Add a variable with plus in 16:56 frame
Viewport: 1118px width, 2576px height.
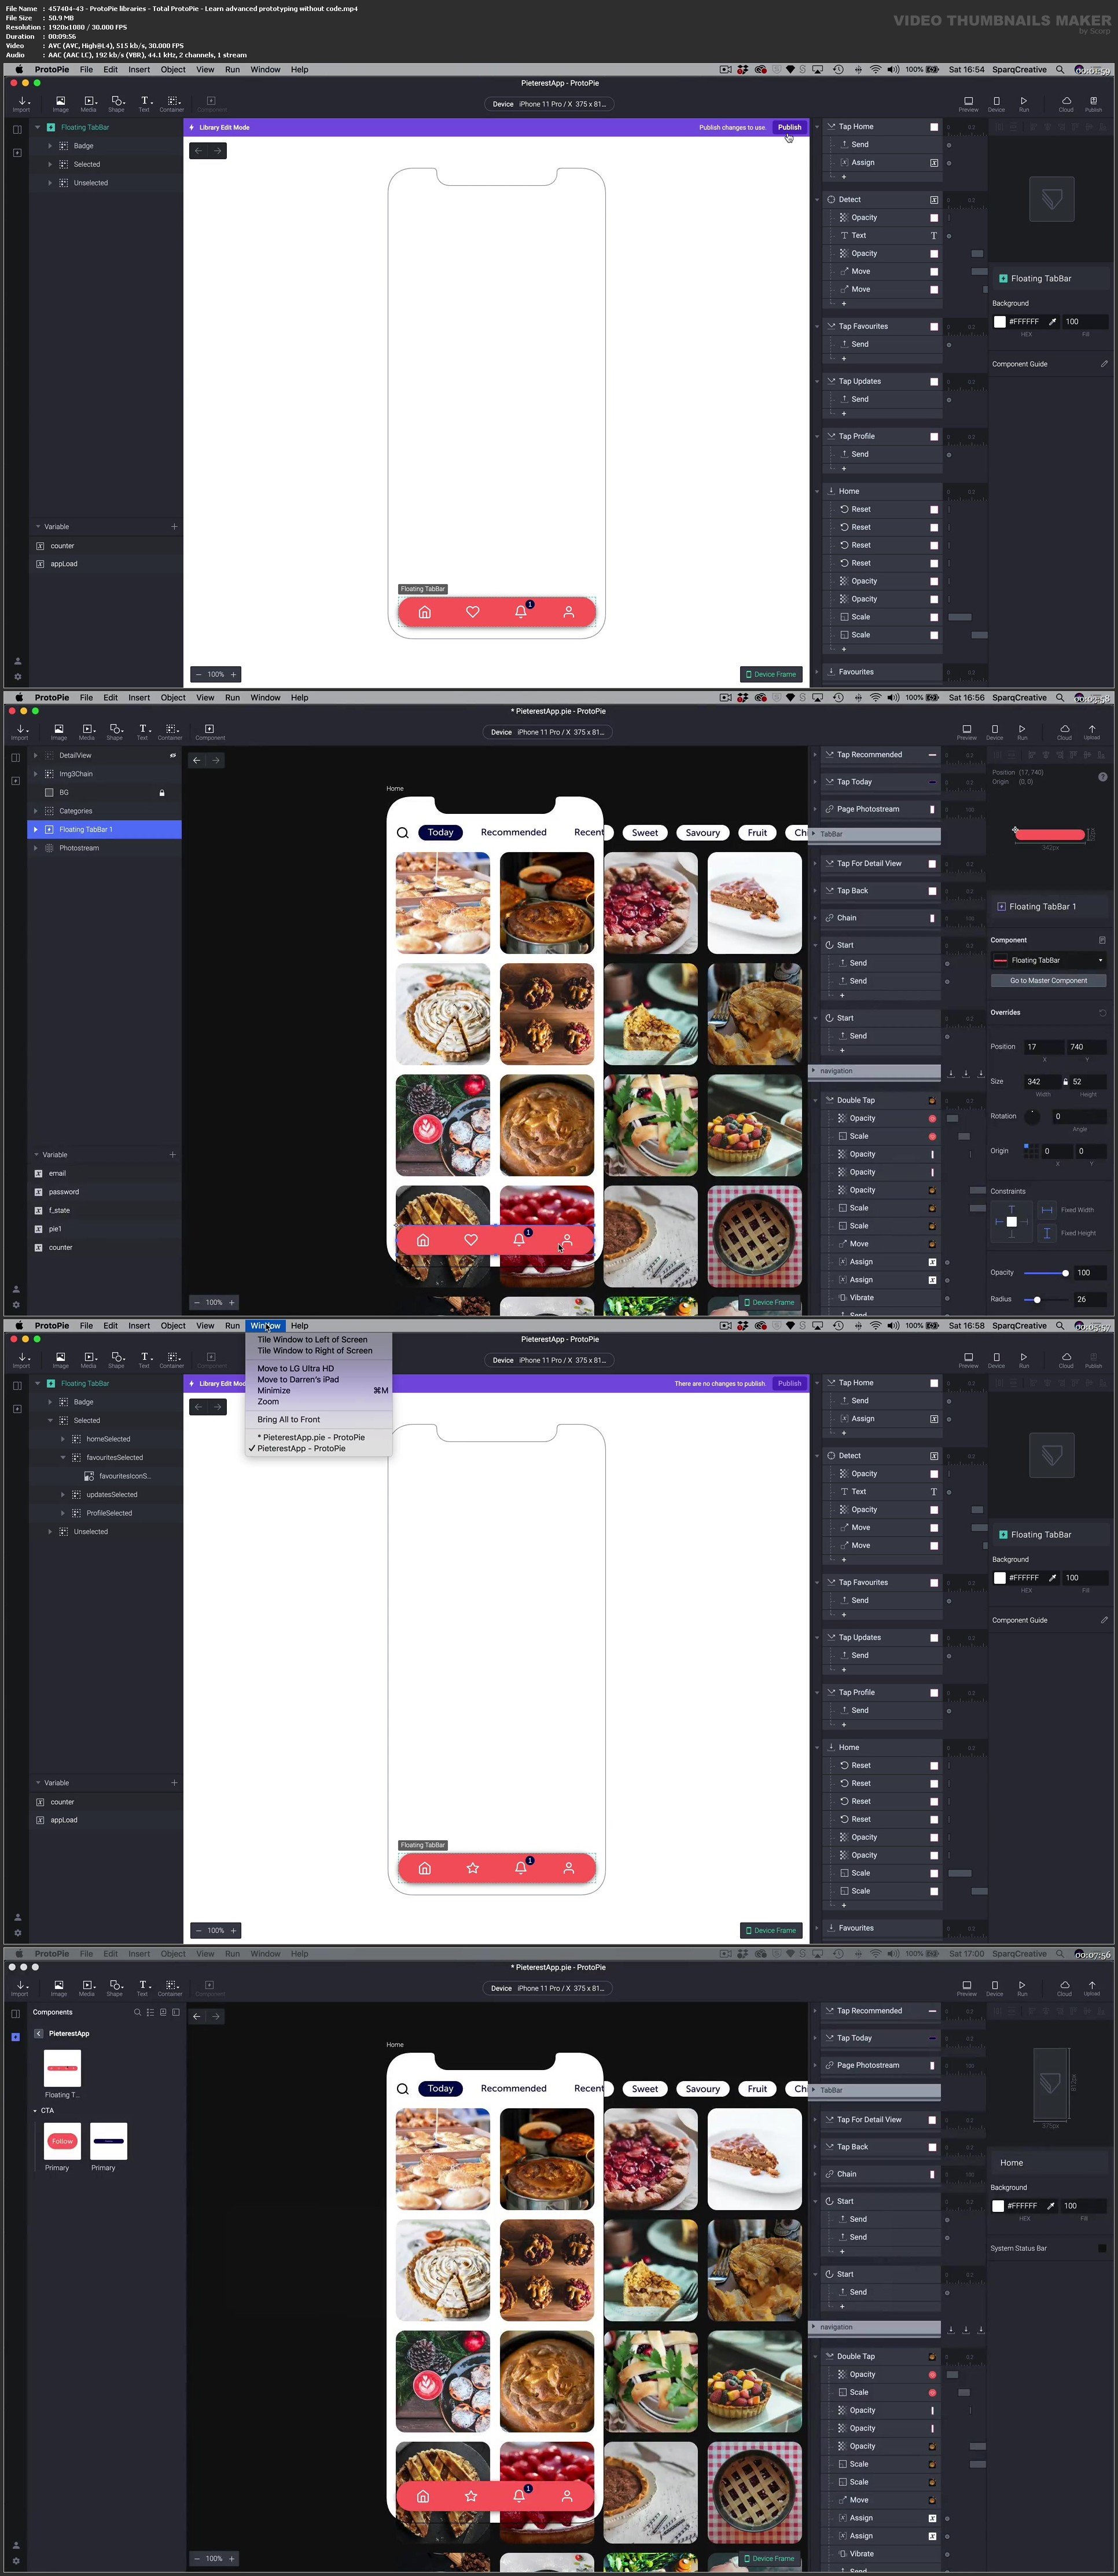tap(172, 1154)
